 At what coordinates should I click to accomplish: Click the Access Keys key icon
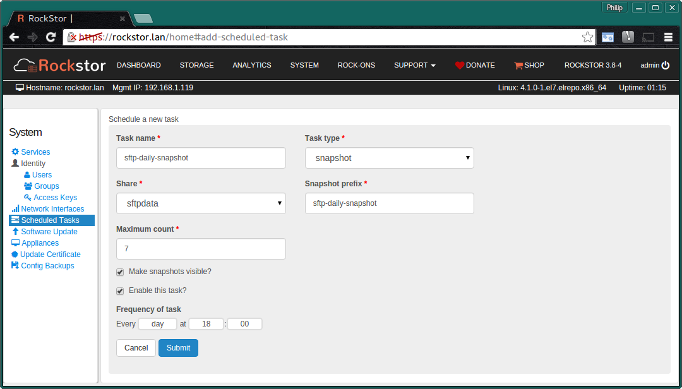[x=27, y=197]
